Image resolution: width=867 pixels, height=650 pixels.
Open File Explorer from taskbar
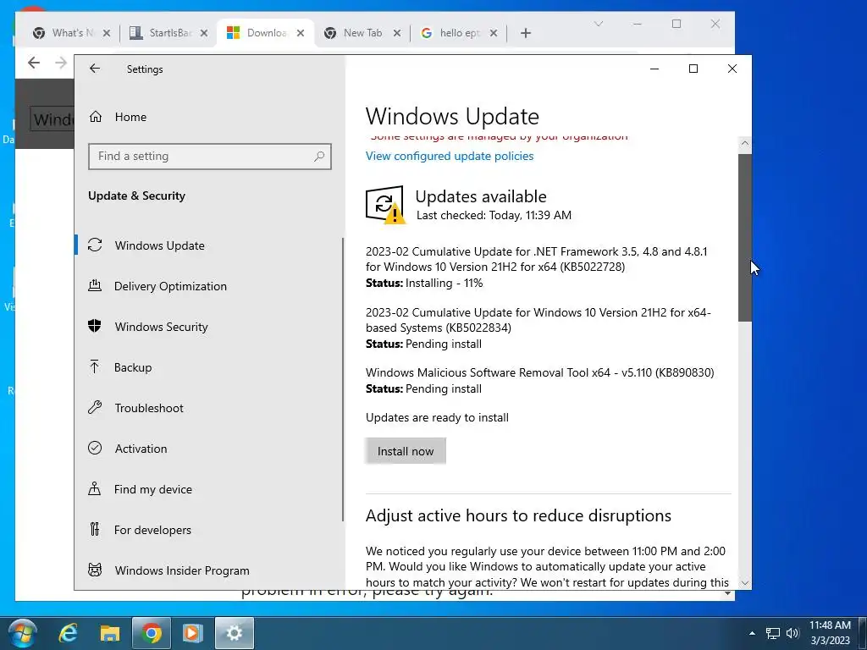click(x=109, y=633)
